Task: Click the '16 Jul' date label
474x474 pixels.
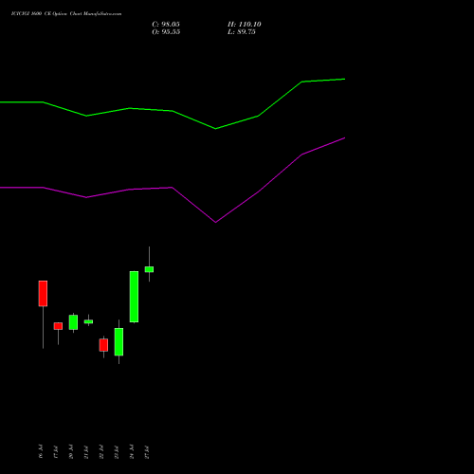Action: click(x=41, y=451)
